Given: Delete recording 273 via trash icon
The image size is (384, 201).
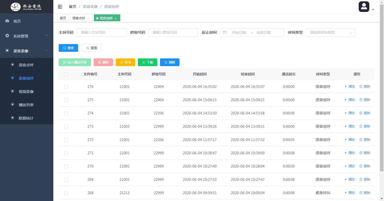Looking at the screenshot, I should click(365, 126).
